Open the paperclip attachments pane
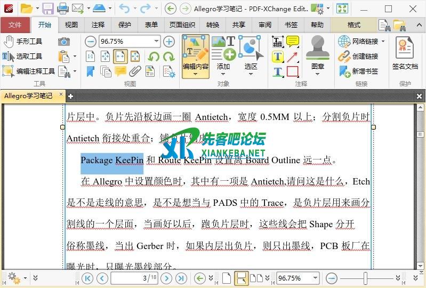Image resolution: width=426 pixels, height=288 pixels. [135, 71]
